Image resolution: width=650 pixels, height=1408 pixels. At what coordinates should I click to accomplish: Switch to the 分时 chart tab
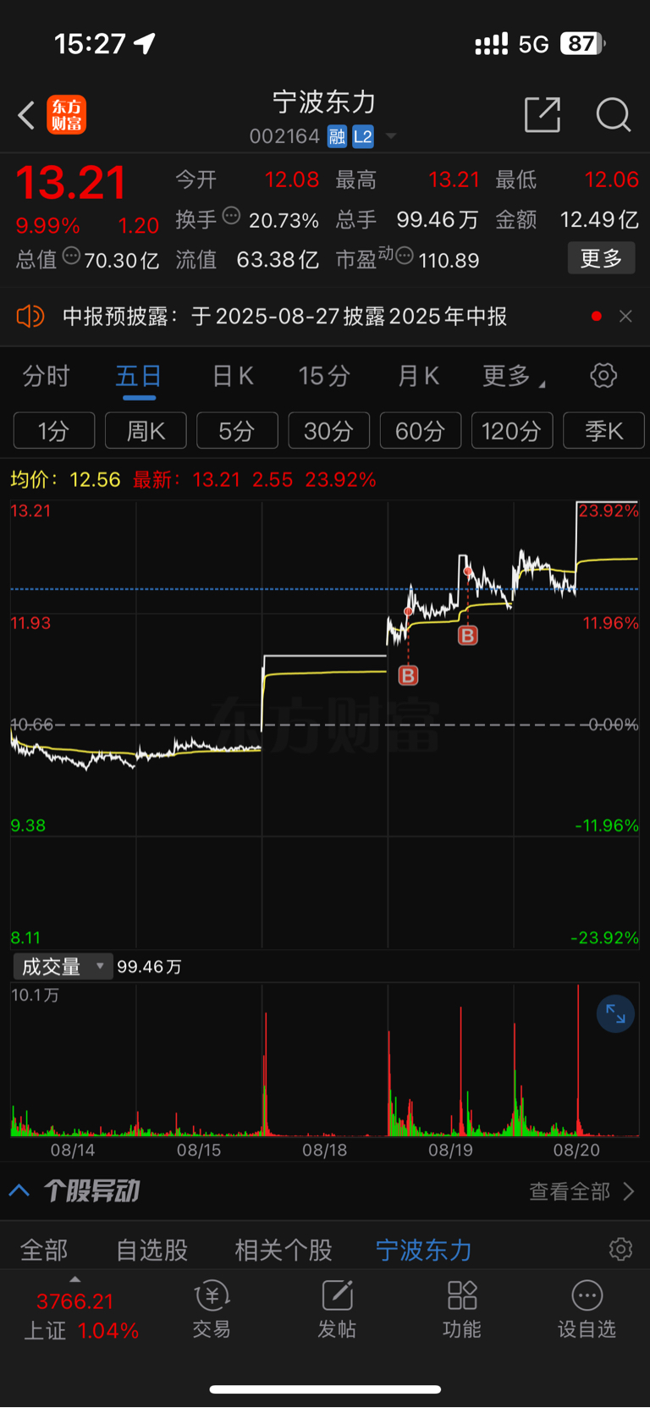[x=46, y=376]
